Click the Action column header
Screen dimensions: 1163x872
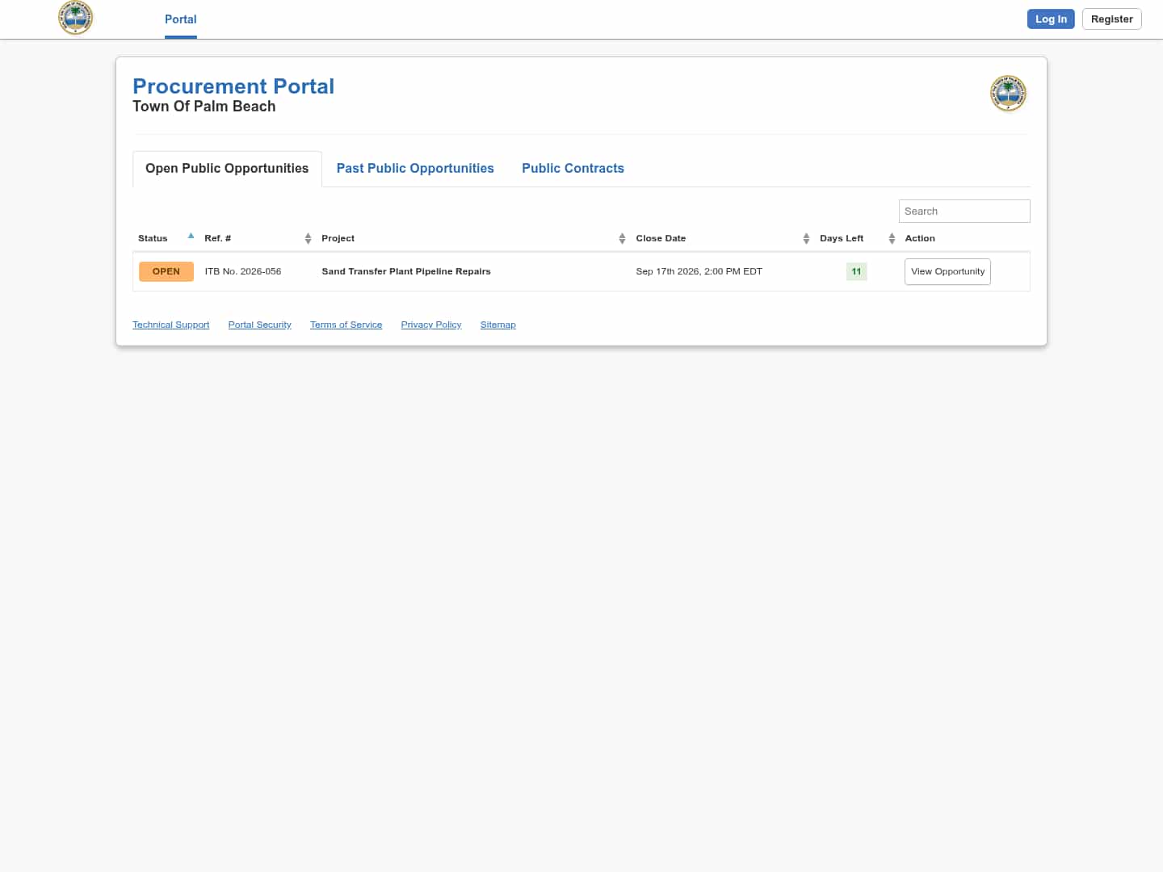[x=920, y=238]
